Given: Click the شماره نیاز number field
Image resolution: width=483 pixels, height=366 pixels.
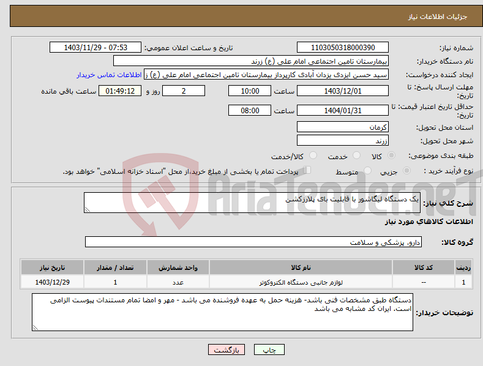Looking at the screenshot, I should [343, 48].
